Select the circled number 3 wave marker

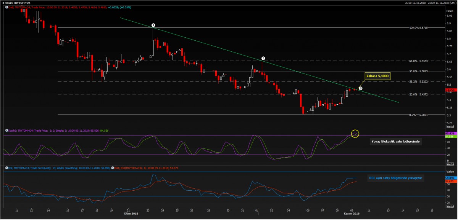[361, 88]
